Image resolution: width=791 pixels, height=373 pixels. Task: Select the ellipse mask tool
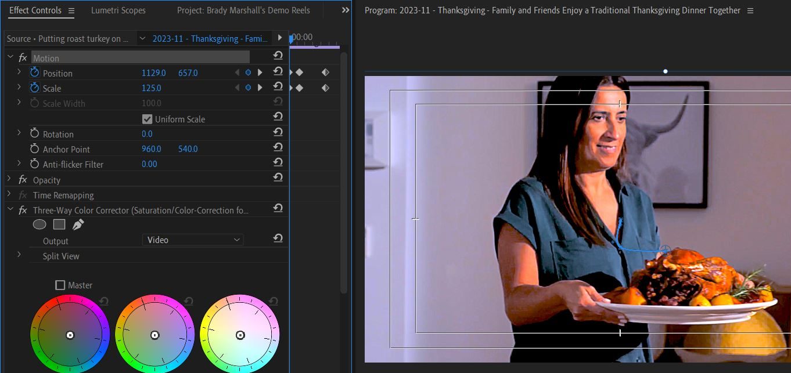point(39,224)
